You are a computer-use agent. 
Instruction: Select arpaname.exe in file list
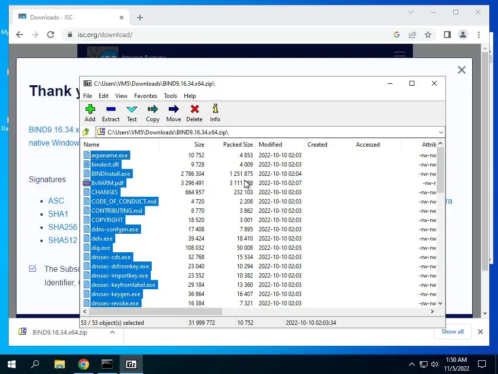109,155
